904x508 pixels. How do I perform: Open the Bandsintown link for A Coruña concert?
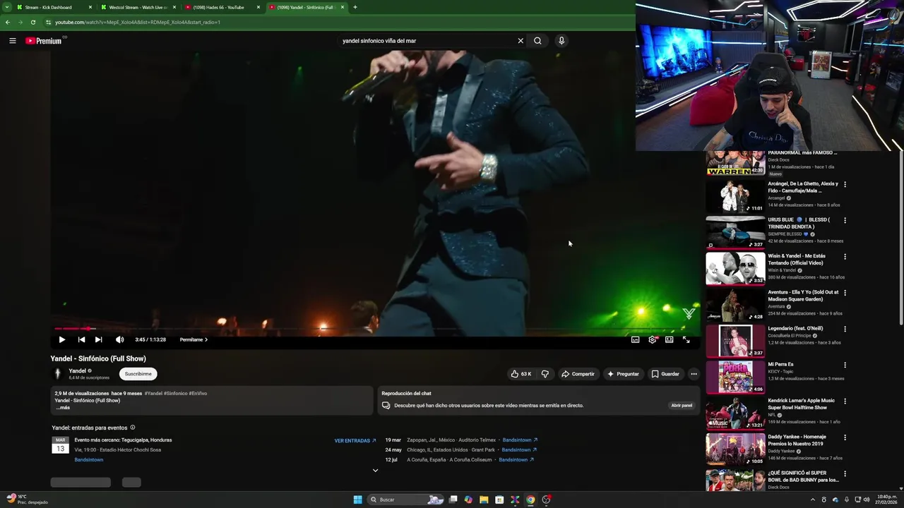516,460
